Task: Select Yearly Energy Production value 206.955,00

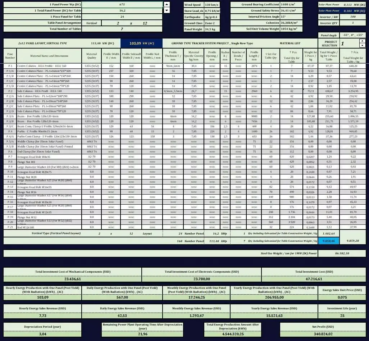Action: (274, 297)
